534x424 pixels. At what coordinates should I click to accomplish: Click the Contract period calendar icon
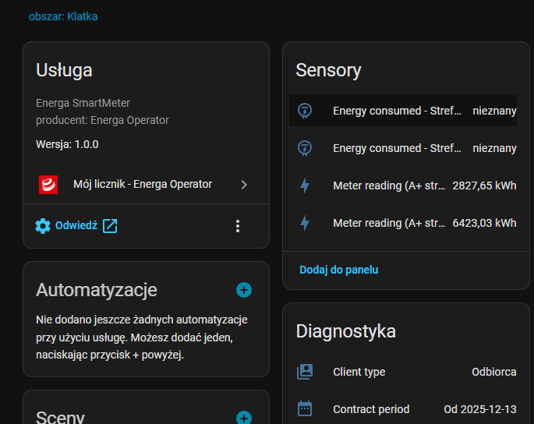(305, 409)
